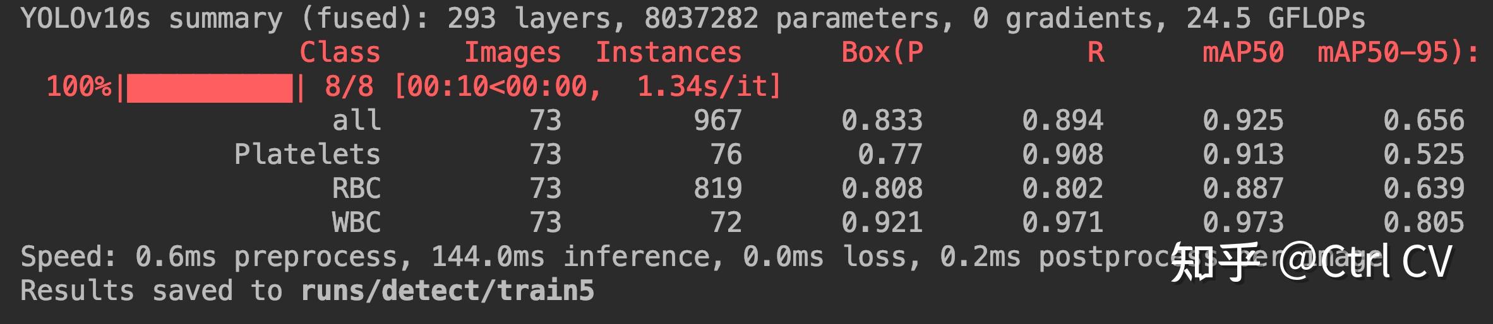
Task: Select the 'all' class row label
Action: [x=356, y=120]
